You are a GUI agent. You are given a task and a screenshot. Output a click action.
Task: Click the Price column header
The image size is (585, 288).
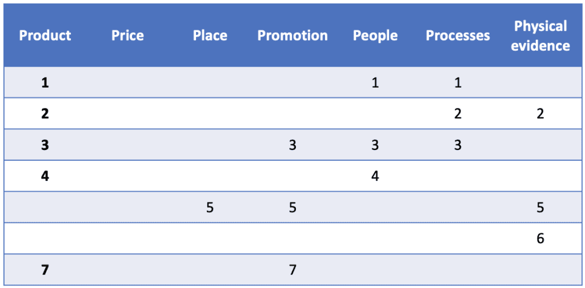point(127,35)
